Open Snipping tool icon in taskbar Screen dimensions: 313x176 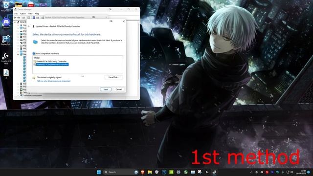point(200,172)
